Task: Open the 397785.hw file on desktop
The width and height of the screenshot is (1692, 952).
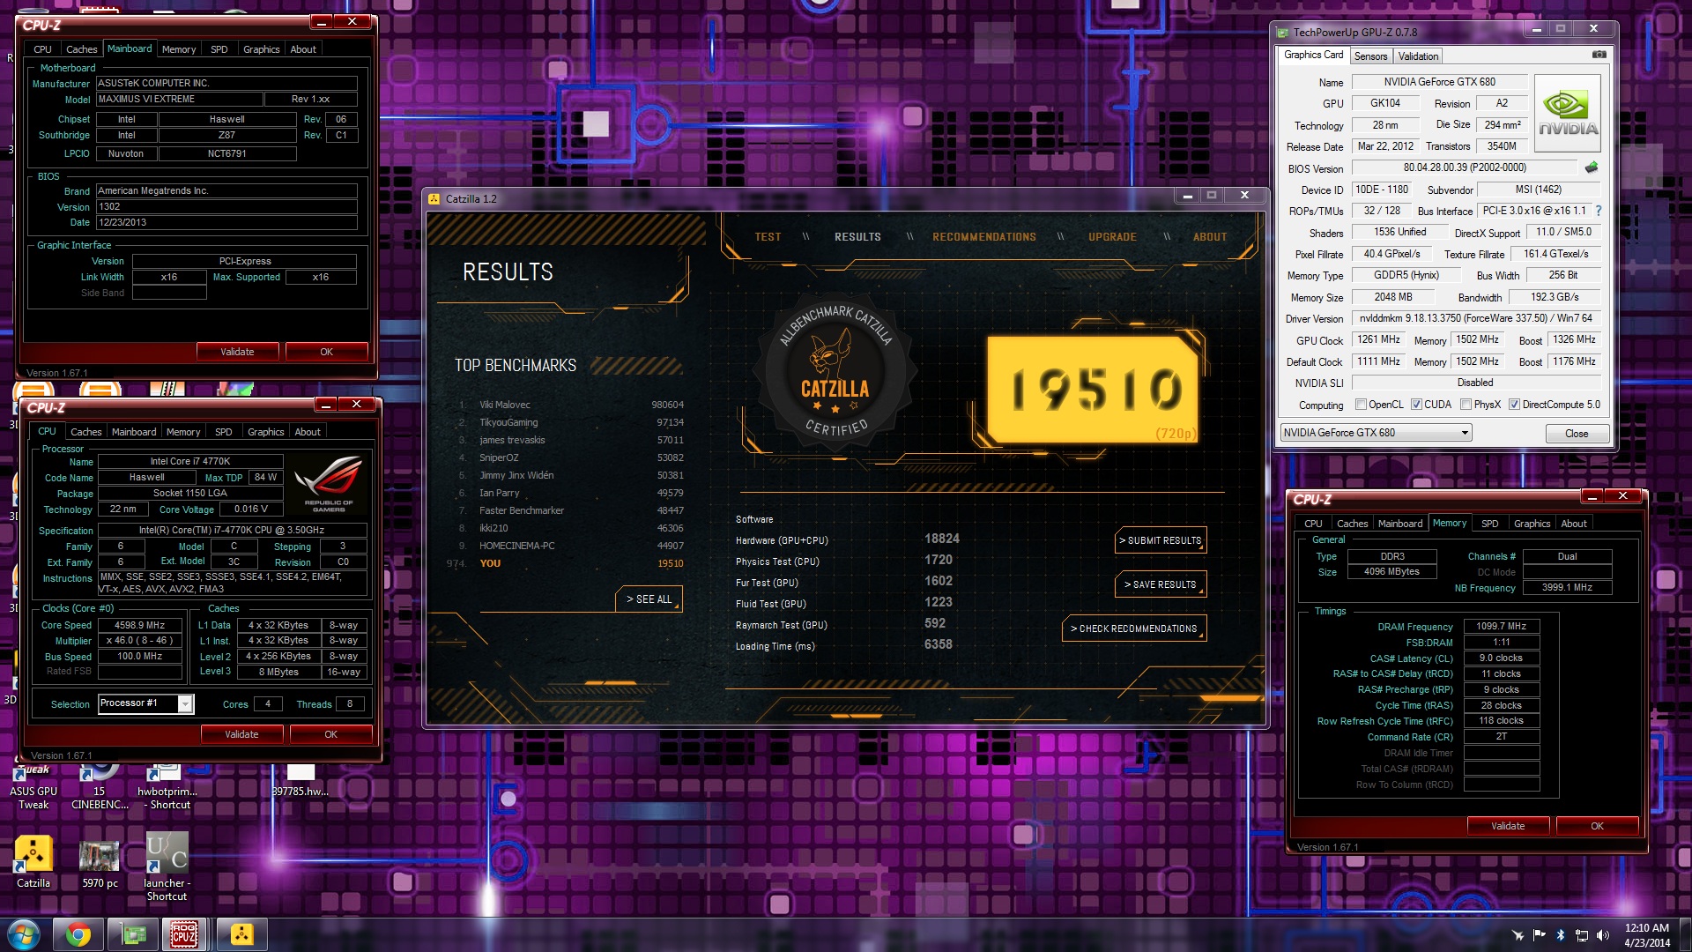Action: [301, 781]
